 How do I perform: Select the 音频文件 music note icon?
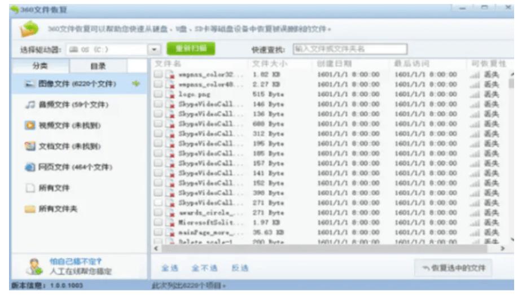30,105
